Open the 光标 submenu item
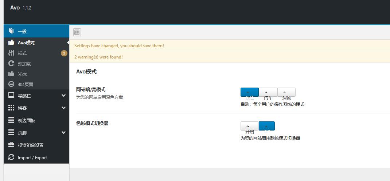 click(36, 74)
